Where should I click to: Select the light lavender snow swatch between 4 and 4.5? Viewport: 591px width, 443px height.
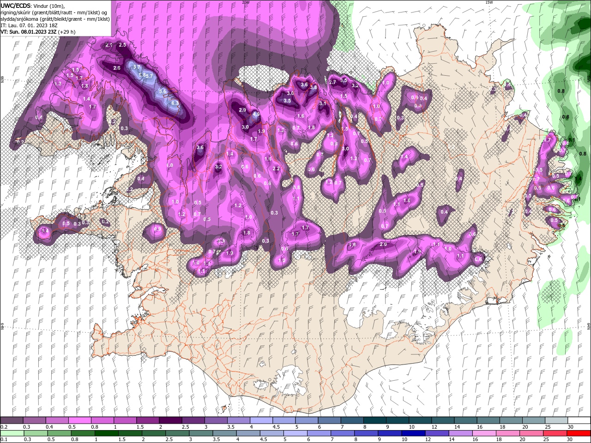point(261,420)
